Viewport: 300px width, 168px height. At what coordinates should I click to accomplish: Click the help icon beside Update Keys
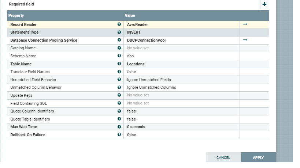(119, 95)
